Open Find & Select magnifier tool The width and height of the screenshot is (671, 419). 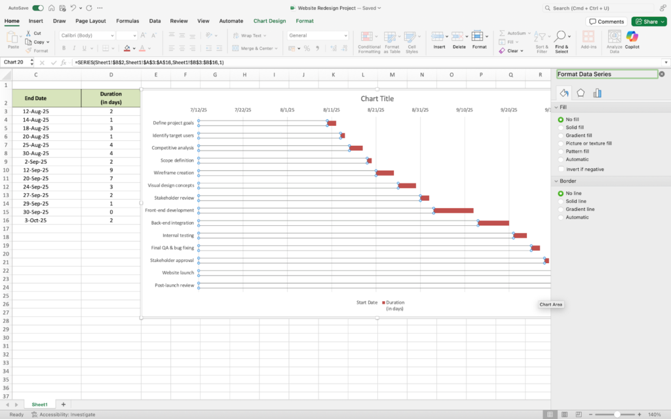click(x=562, y=39)
